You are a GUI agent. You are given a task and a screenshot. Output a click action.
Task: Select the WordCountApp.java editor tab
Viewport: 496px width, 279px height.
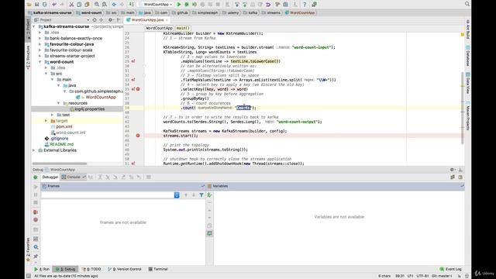(147, 20)
